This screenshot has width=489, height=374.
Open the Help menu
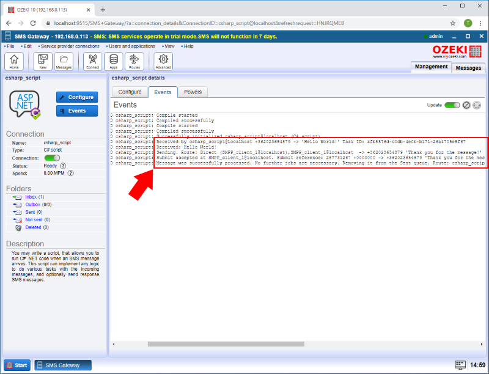pyautogui.click(x=188, y=46)
